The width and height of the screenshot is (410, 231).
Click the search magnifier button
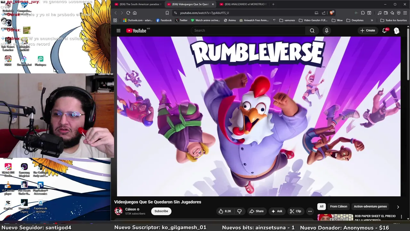[x=312, y=30]
